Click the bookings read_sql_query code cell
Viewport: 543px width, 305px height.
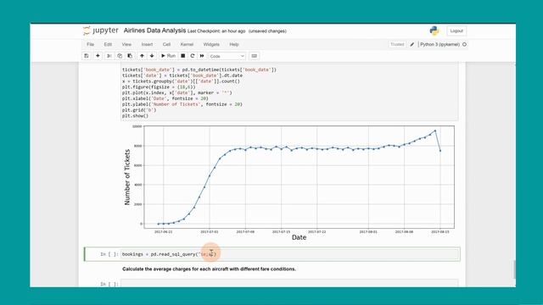pos(289,254)
